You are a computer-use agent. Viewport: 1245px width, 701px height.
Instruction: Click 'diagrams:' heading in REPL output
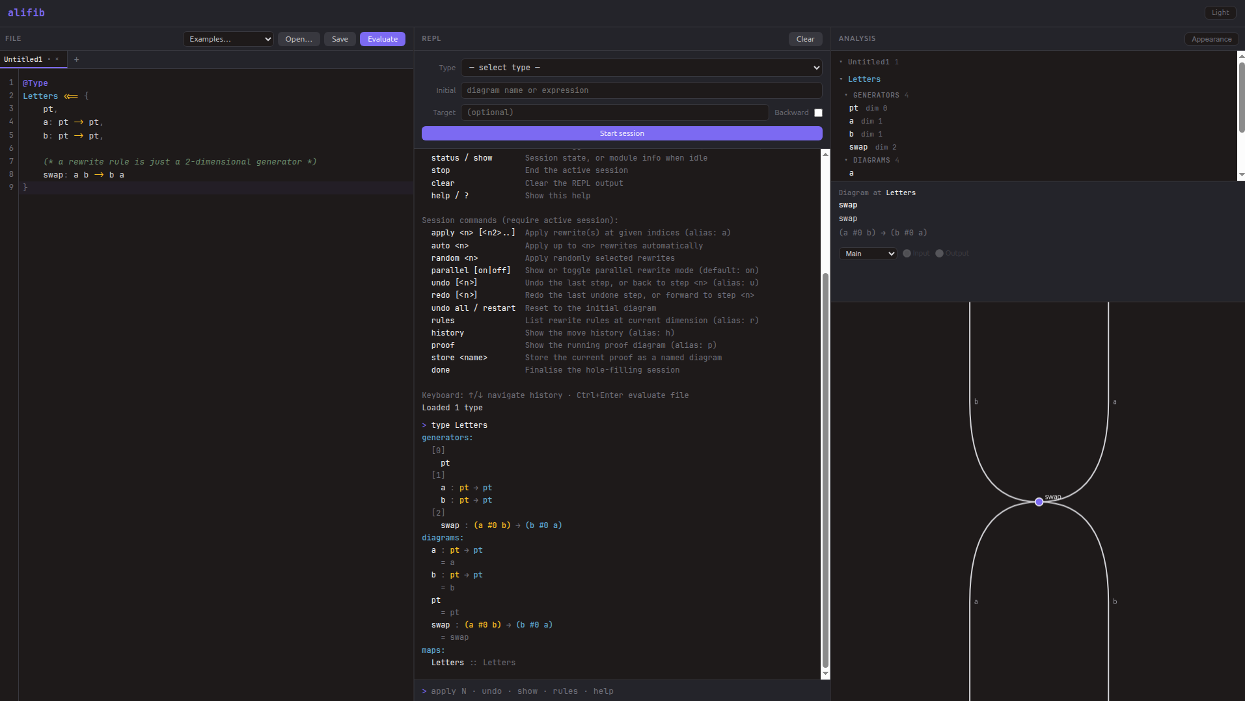[443, 538]
